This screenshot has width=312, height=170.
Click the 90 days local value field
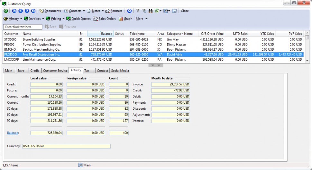pyautogui.click(x=46, y=121)
